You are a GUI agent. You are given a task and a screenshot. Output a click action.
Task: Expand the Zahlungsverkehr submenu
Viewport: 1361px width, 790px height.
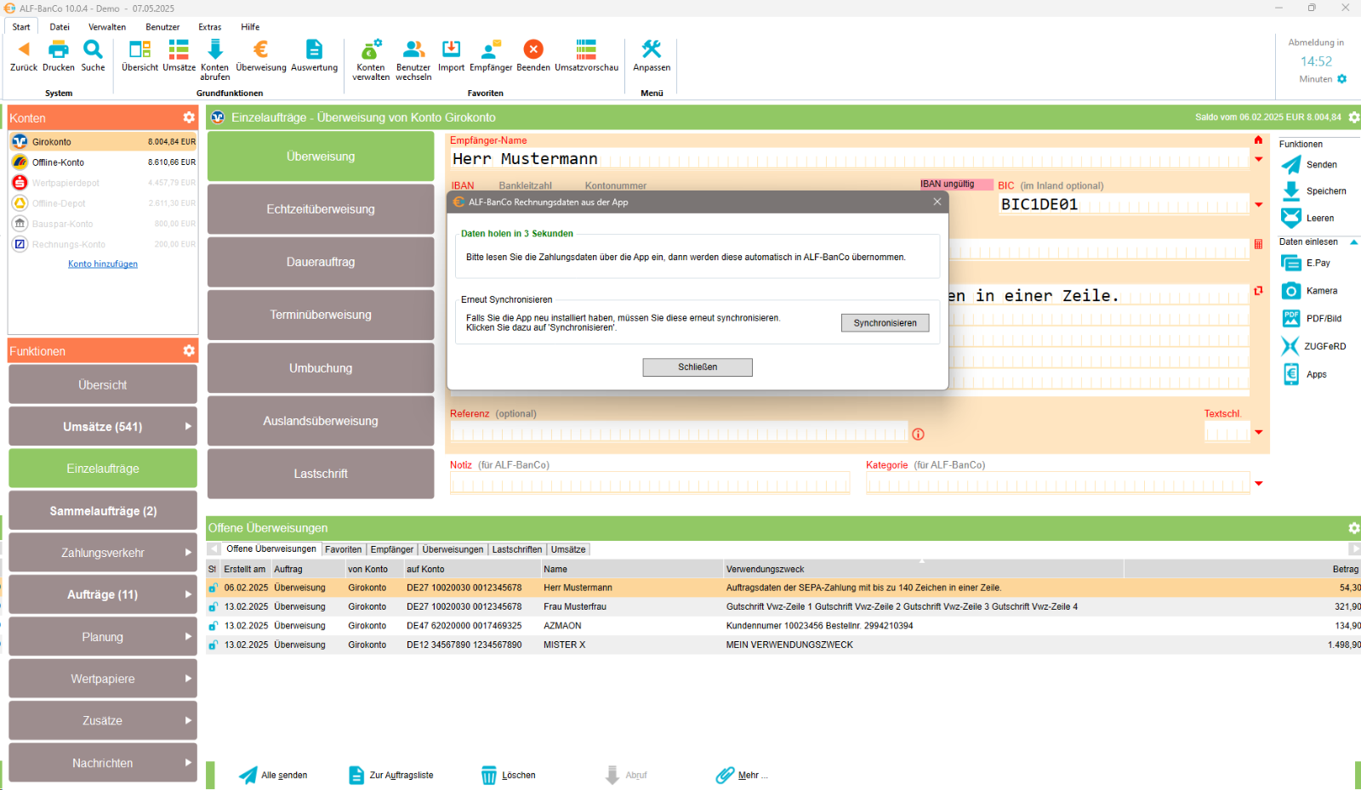(x=188, y=552)
